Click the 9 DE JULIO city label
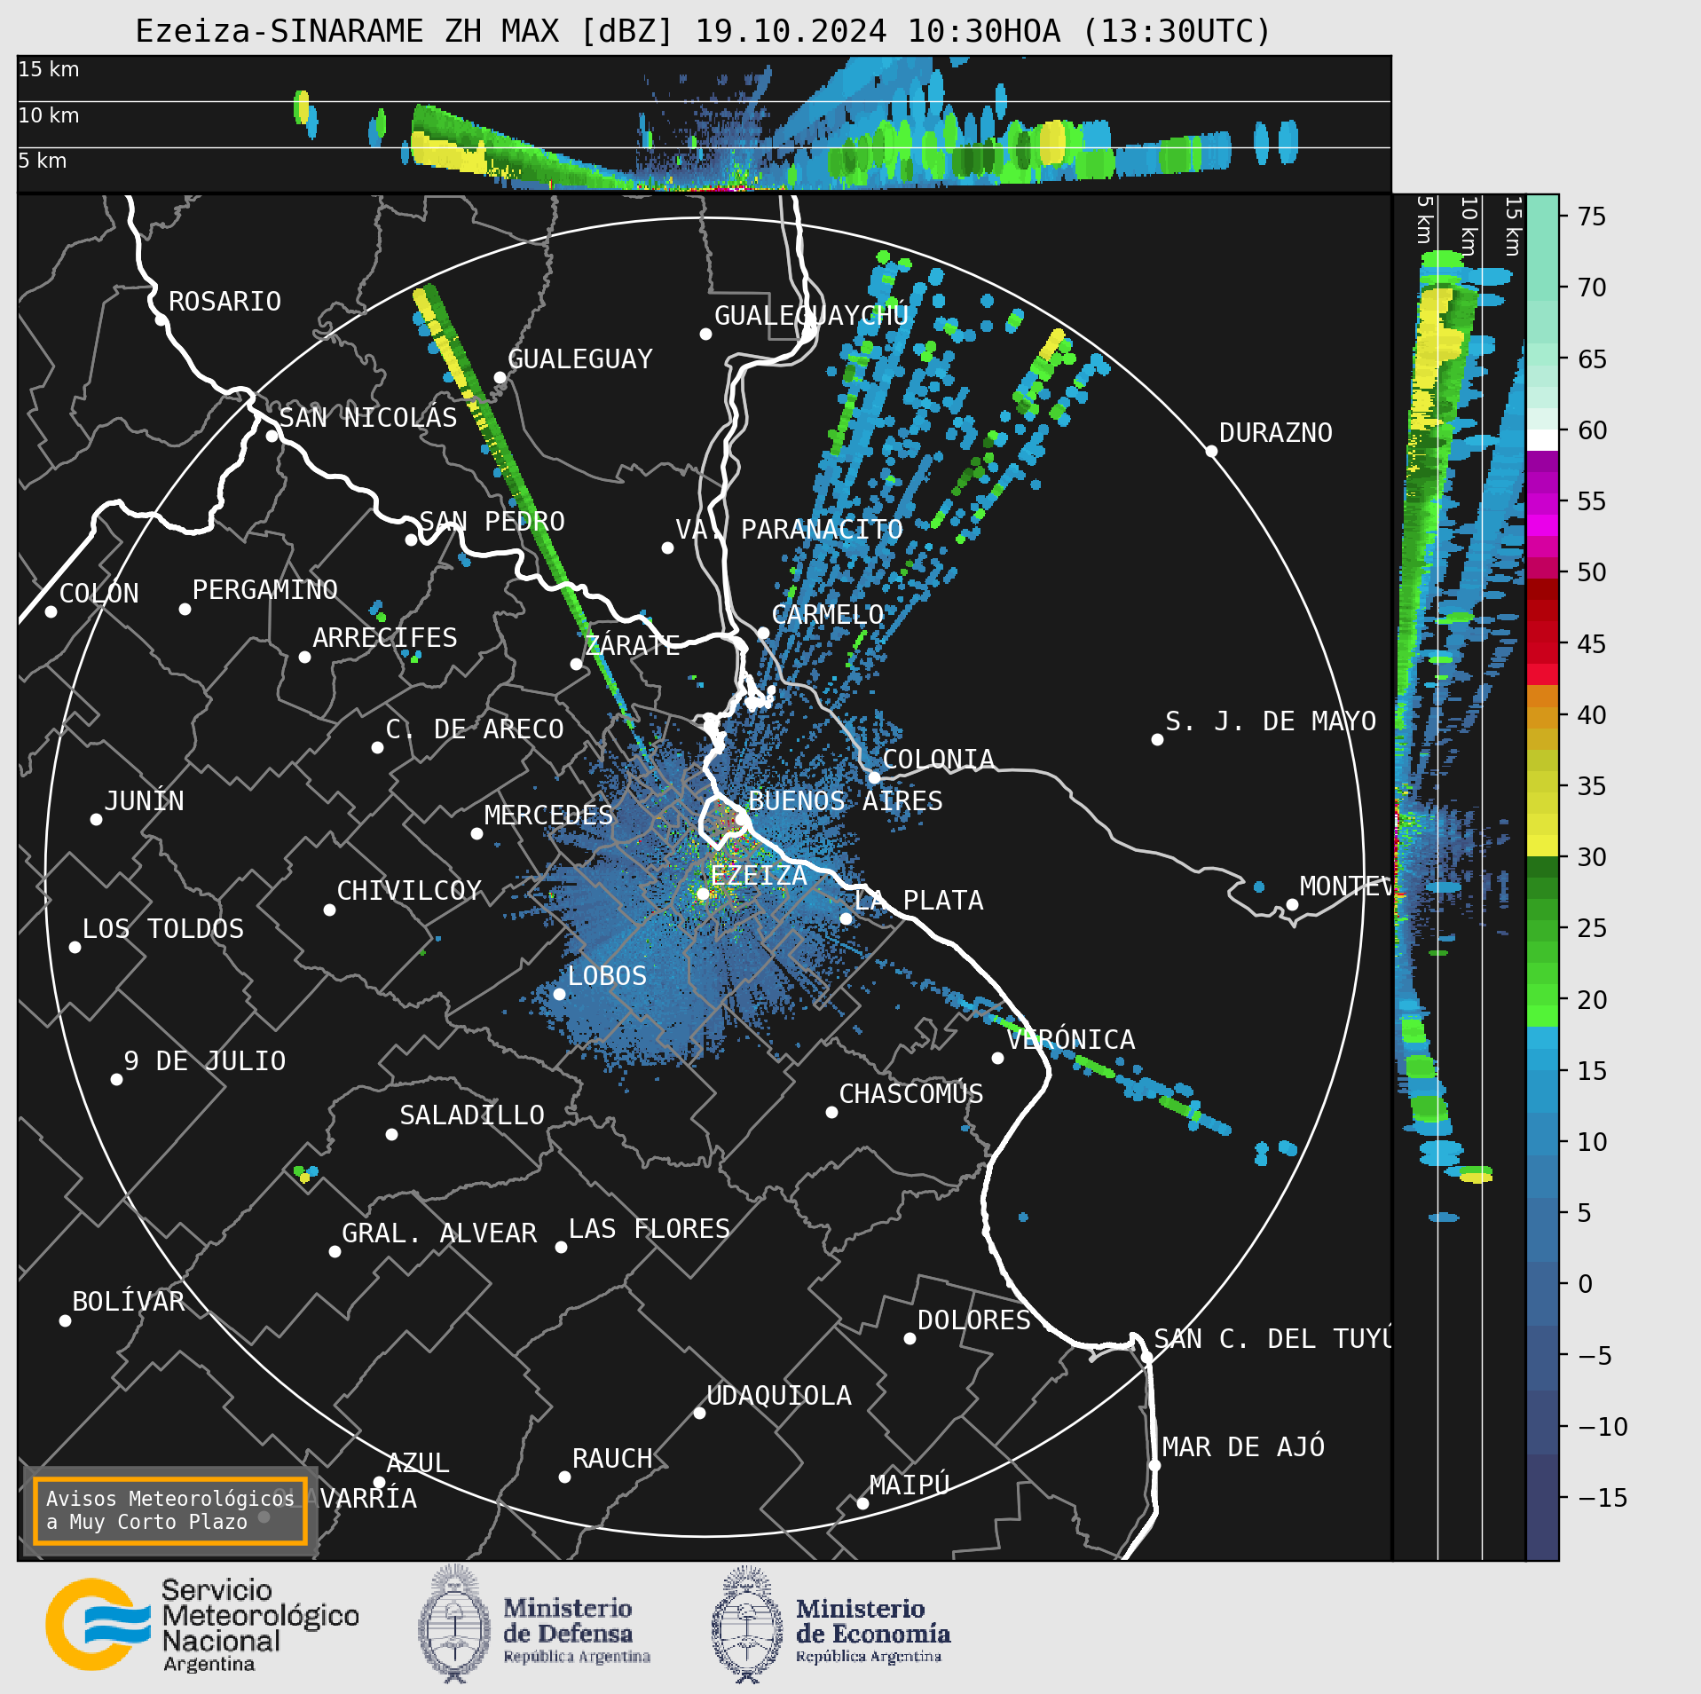 tap(205, 1061)
